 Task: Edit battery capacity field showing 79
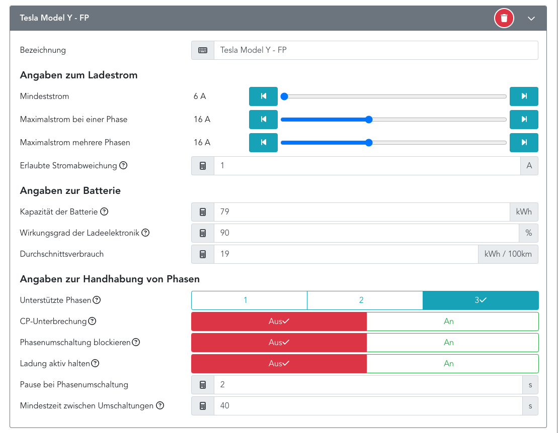362,212
